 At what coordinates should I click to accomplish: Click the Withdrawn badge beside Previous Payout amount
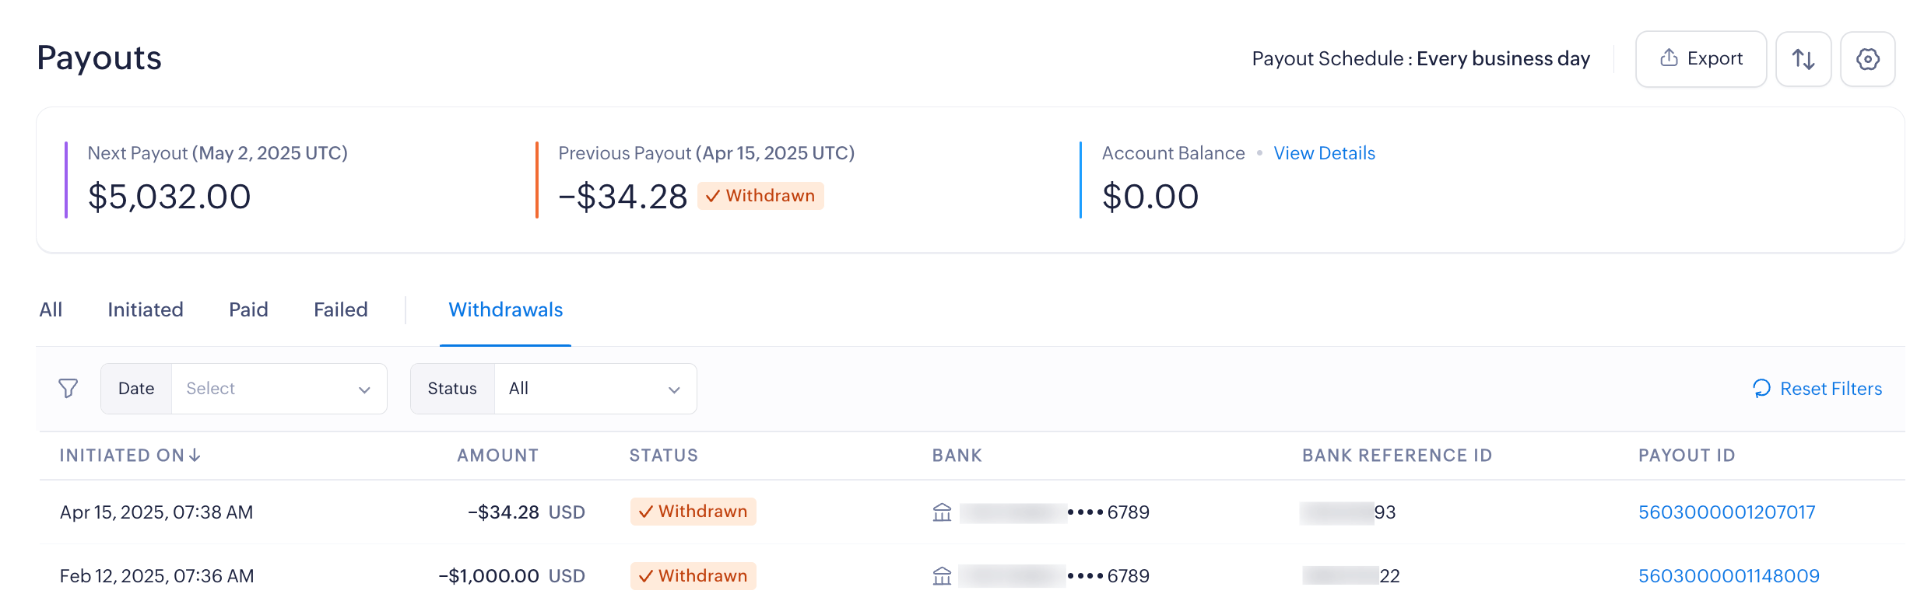(760, 196)
